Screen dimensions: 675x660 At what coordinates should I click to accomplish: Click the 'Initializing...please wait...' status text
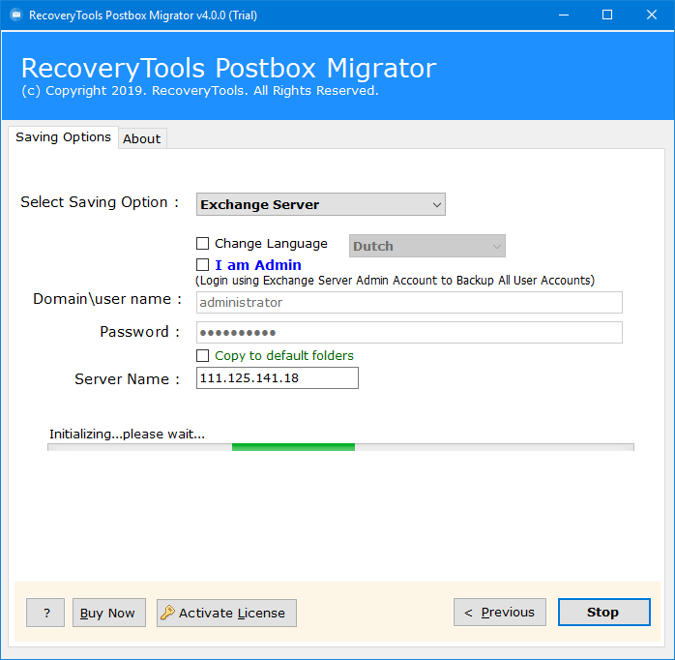click(x=127, y=434)
